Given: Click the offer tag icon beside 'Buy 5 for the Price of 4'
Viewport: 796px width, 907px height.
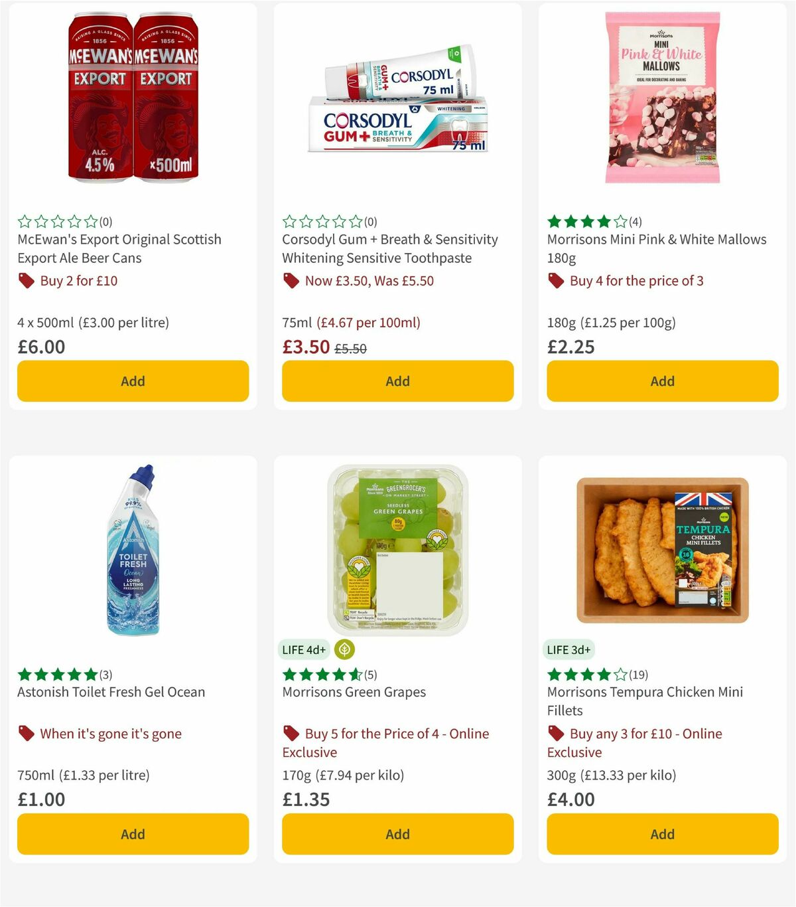Looking at the screenshot, I should 291,734.
